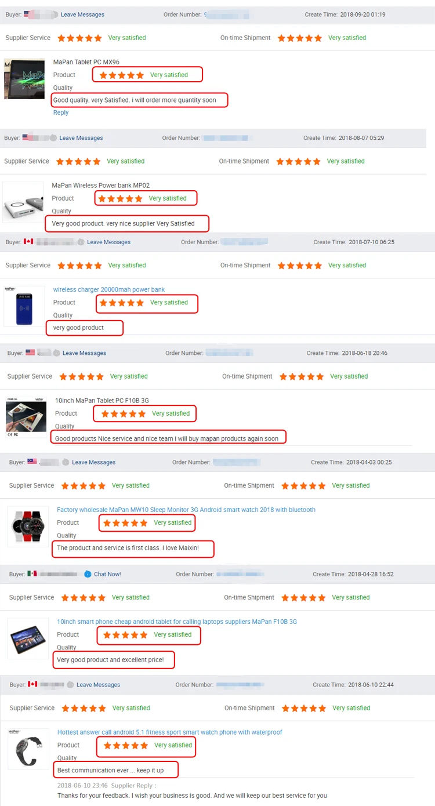
Task: Open 10inch smart phone cheap android tablet link
Action: (177, 622)
